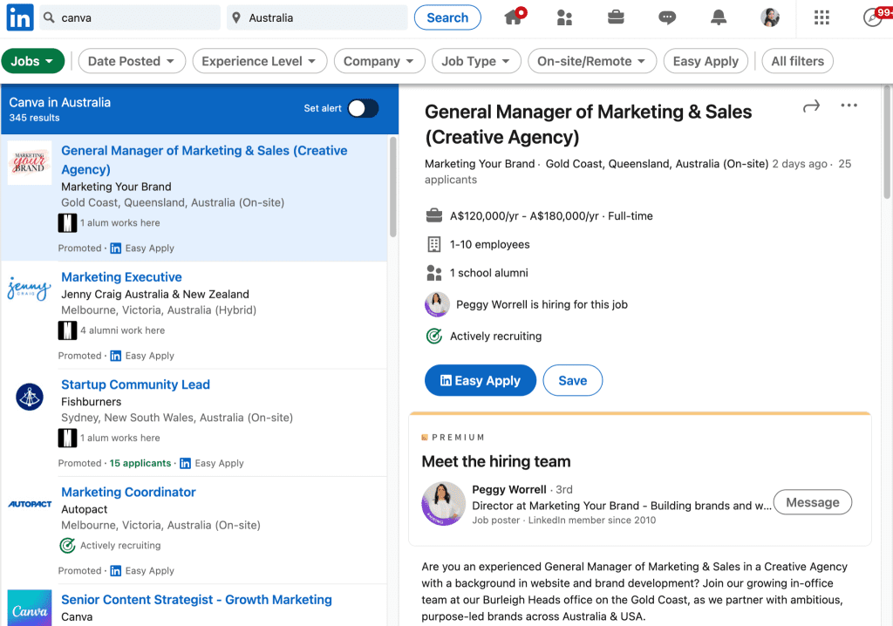Image resolution: width=893 pixels, height=626 pixels.
Task: Open Peggy Worrell's profile name link
Action: pos(508,489)
